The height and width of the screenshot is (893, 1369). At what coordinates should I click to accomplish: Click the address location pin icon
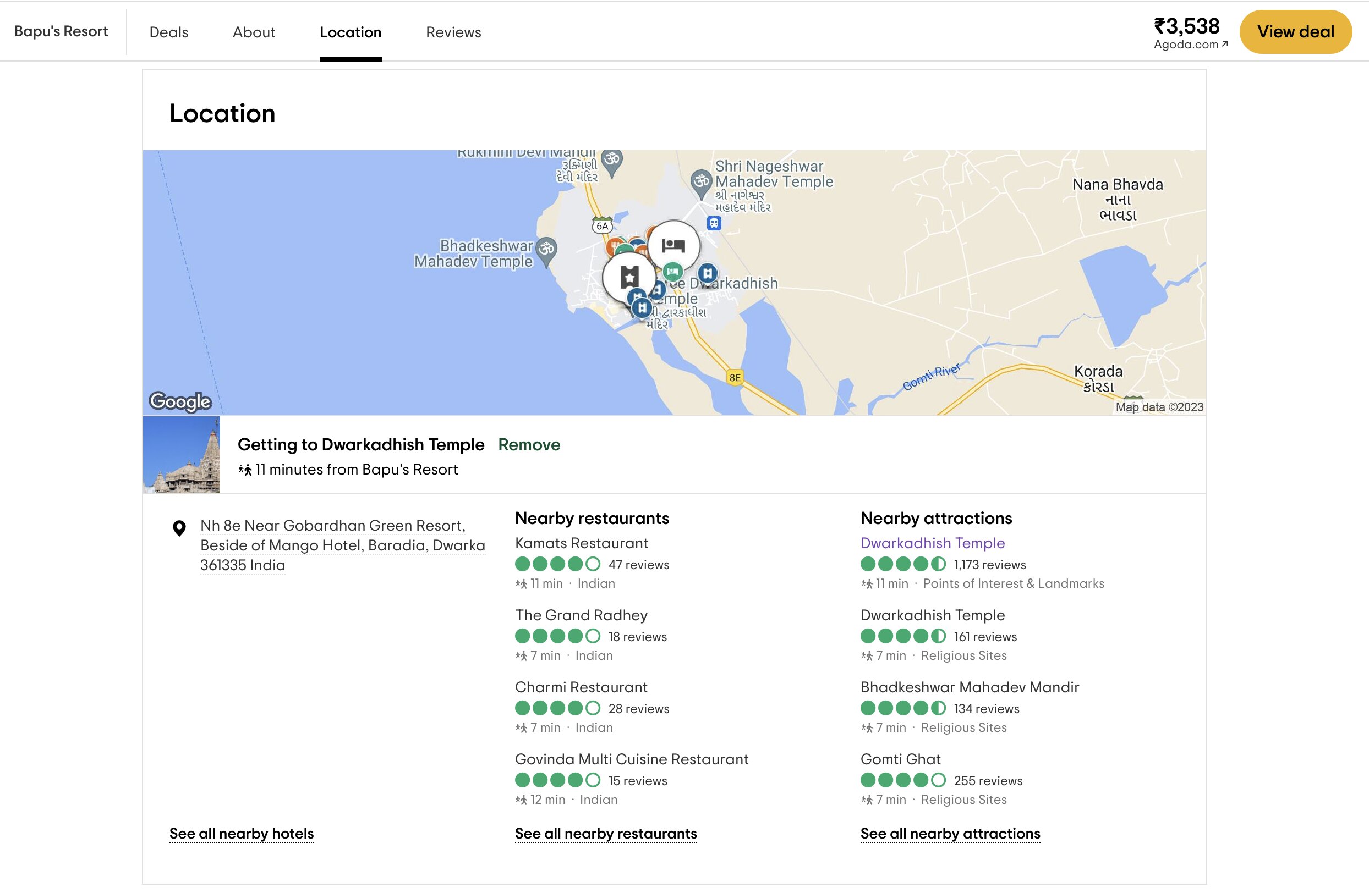(x=179, y=528)
